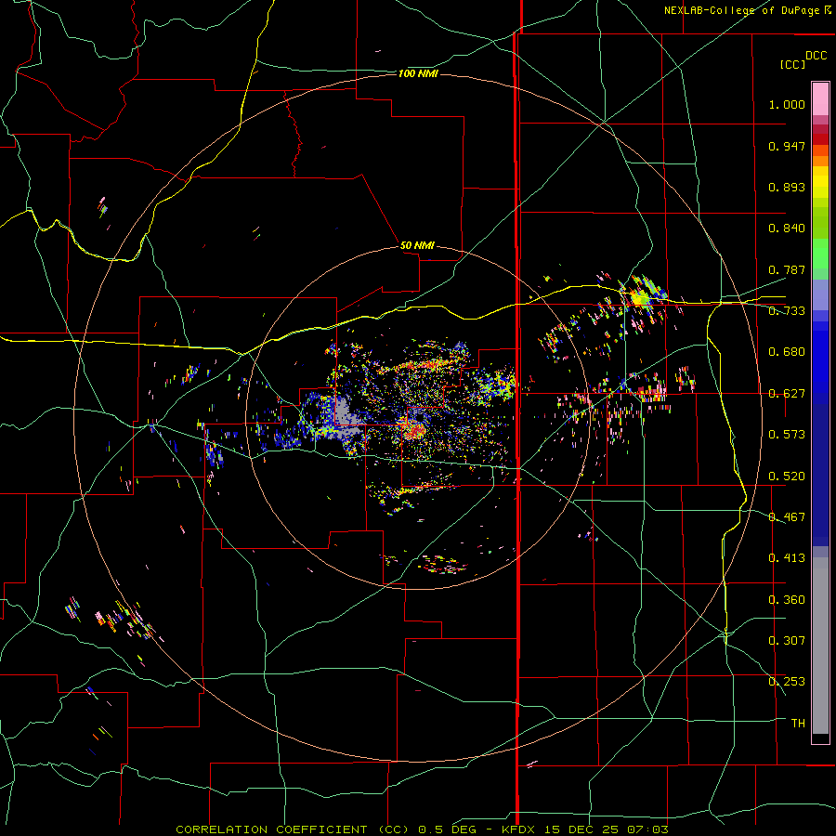Pick the gray segment of the color bar
Image resolution: width=836 pixels, height=836 pixels.
820,646
